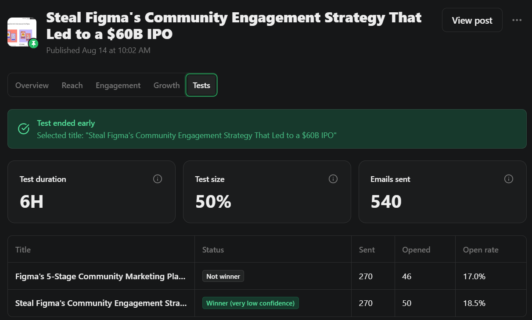Click the Test size info icon
This screenshot has width=532, height=320.
[333, 179]
